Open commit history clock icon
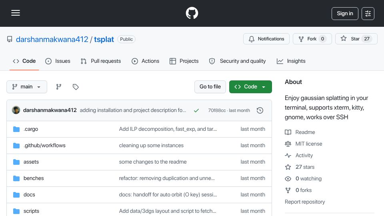Viewport: 384px width, 216px height. point(260,110)
